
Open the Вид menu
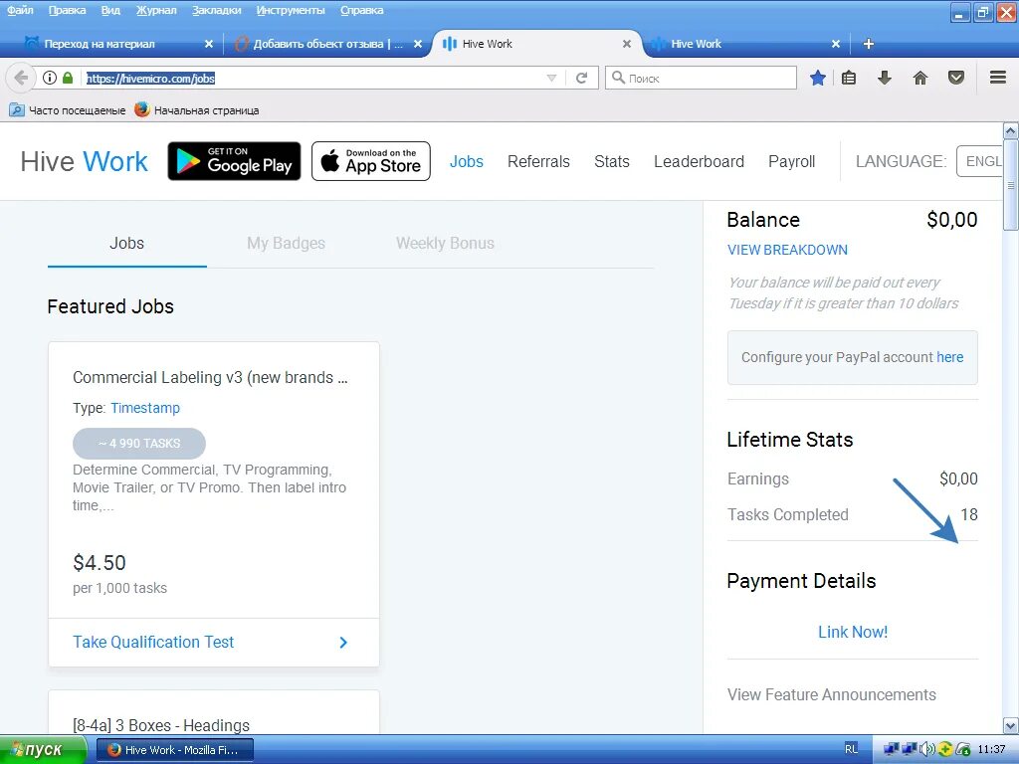(x=110, y=10)
